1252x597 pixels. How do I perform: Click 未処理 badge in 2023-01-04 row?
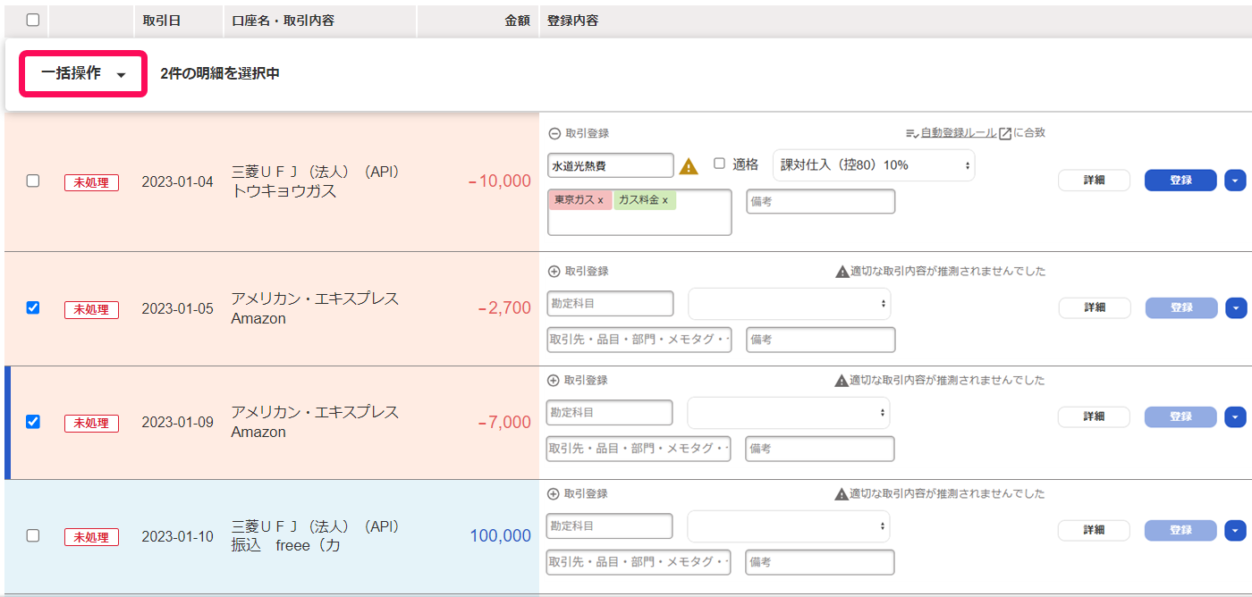(91, 182)
